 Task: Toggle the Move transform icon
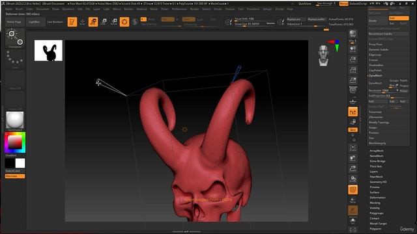(x=93, y=21)
